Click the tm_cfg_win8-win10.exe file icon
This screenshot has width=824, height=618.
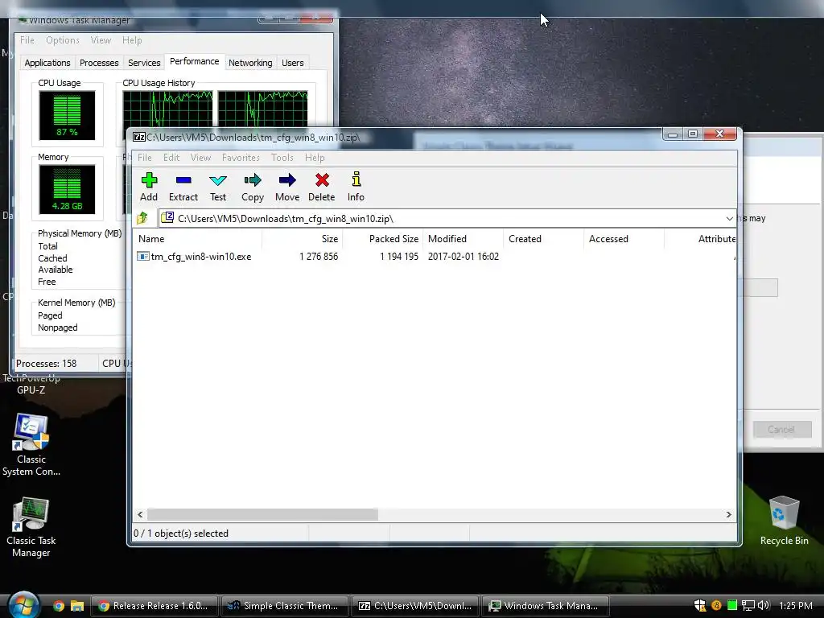click(x=142, y=257)
